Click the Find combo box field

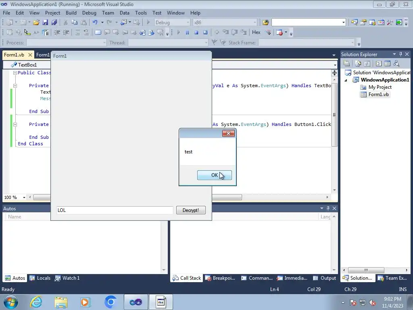(309, 23)
